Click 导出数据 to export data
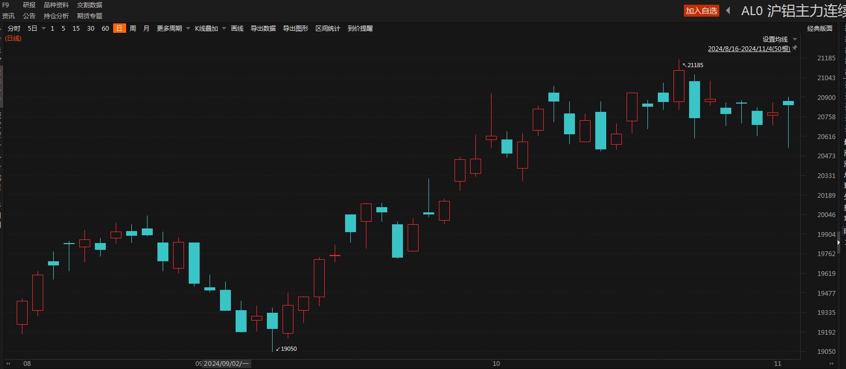The height and width of the screenshot is (369, 846). 263,29
